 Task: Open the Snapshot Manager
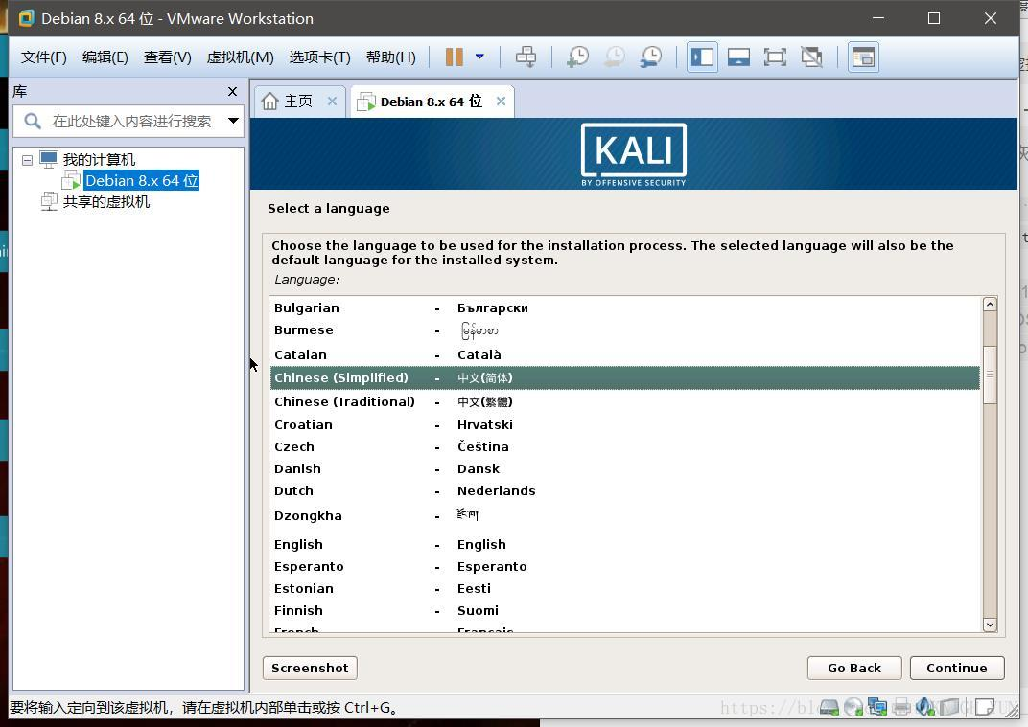tap(650, 57)
